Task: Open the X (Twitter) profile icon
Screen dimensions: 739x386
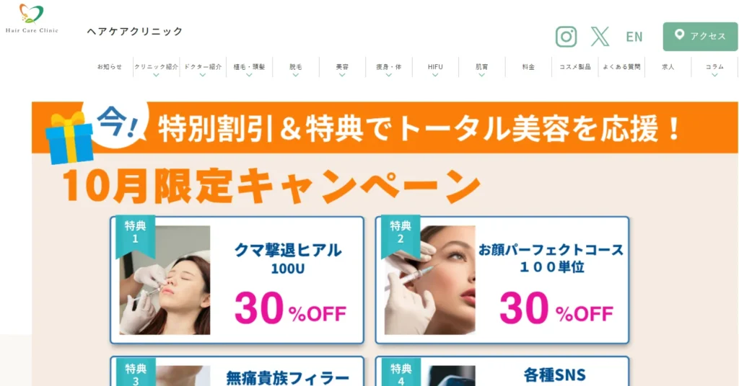Action: click(600, 37)
